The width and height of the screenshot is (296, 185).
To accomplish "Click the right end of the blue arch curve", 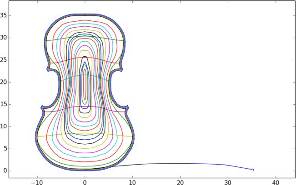I will [x=253, y=170].
